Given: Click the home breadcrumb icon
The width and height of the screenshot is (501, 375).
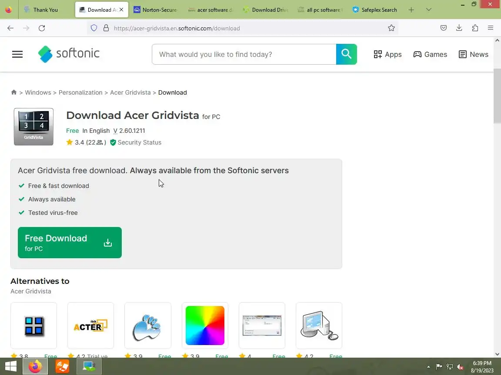Looking at the screenshot, I should [x=14, y=92].
